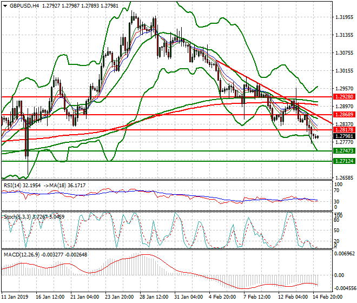The width and height of the screenshot is (357, 303).
Task: Click the MACD scale value 0.006962
Action: point(344,254)
